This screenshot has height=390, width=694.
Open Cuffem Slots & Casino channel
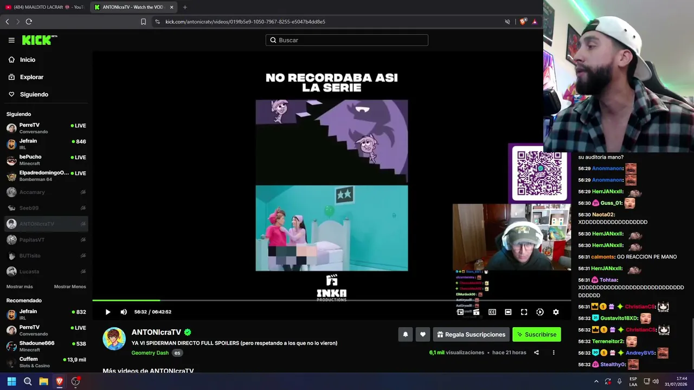click(x=46, y=362)
